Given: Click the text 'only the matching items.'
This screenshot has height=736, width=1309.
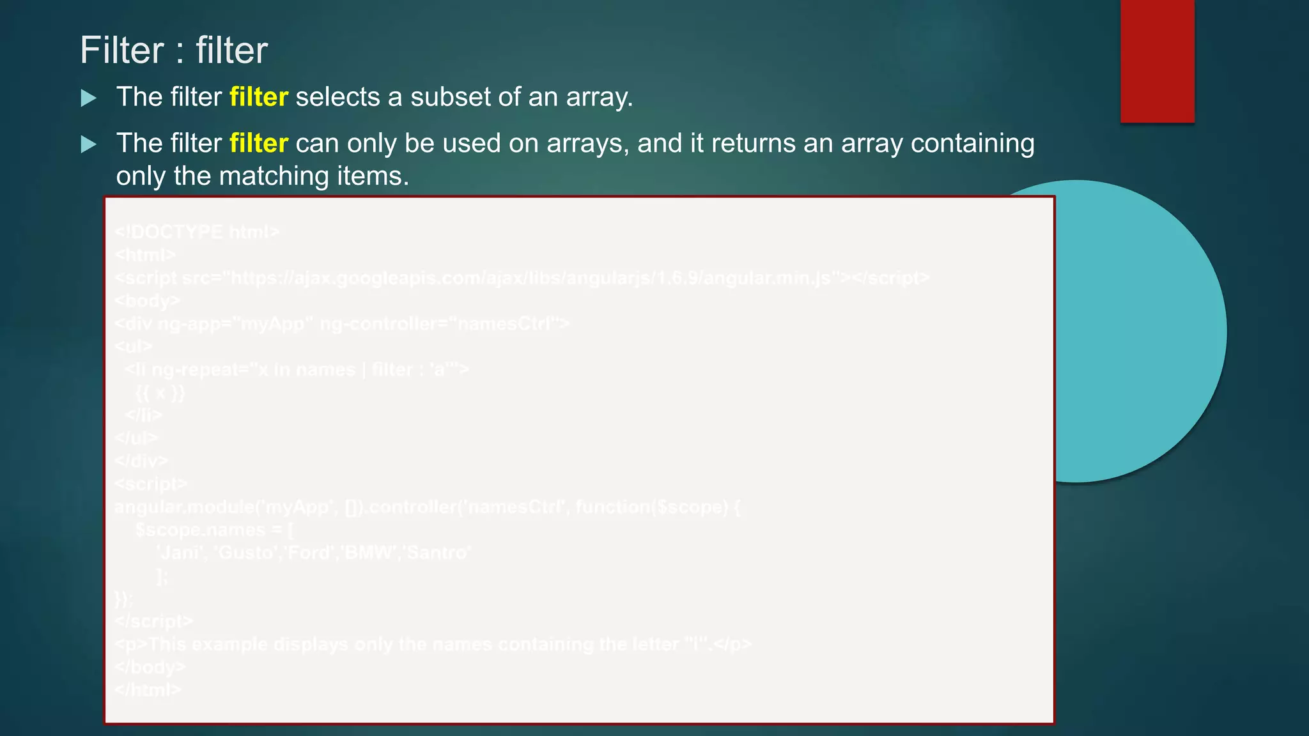Looking at the screenshot, I should pos(262,176).
